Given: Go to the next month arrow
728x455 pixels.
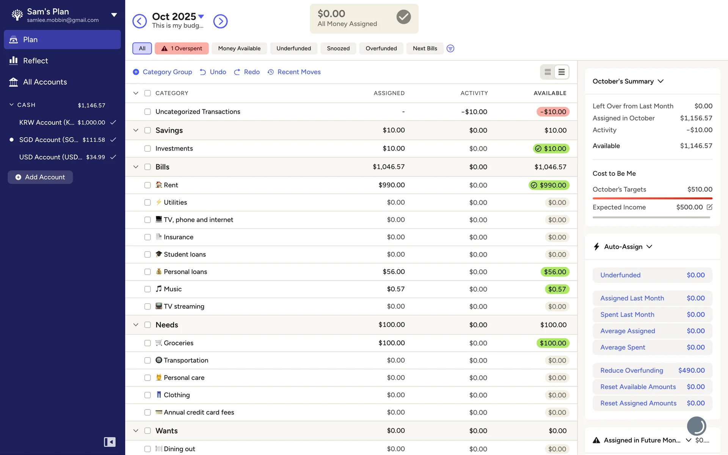Looking at the screenshot, I should [x=220, y=21].
